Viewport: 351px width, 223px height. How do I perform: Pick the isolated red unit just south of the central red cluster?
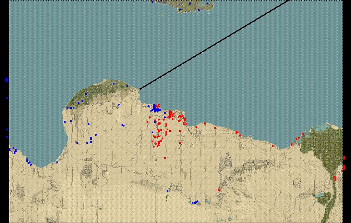point(165,158)
